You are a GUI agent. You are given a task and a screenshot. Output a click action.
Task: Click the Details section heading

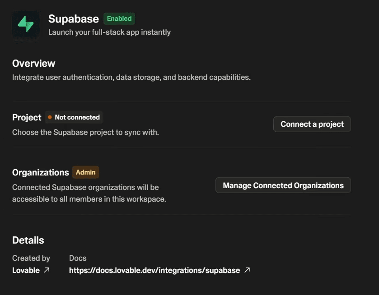coord(28,240)
